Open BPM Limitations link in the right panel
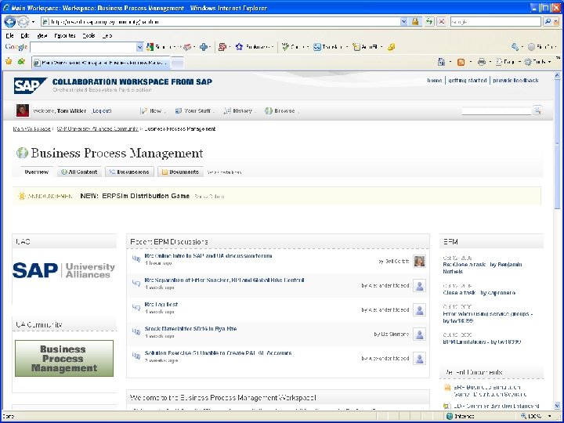The image size is (564, 423). tap(482, 342)
